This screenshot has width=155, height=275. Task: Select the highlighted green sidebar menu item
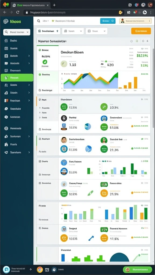pyautogui.click(x=17, y=78)
